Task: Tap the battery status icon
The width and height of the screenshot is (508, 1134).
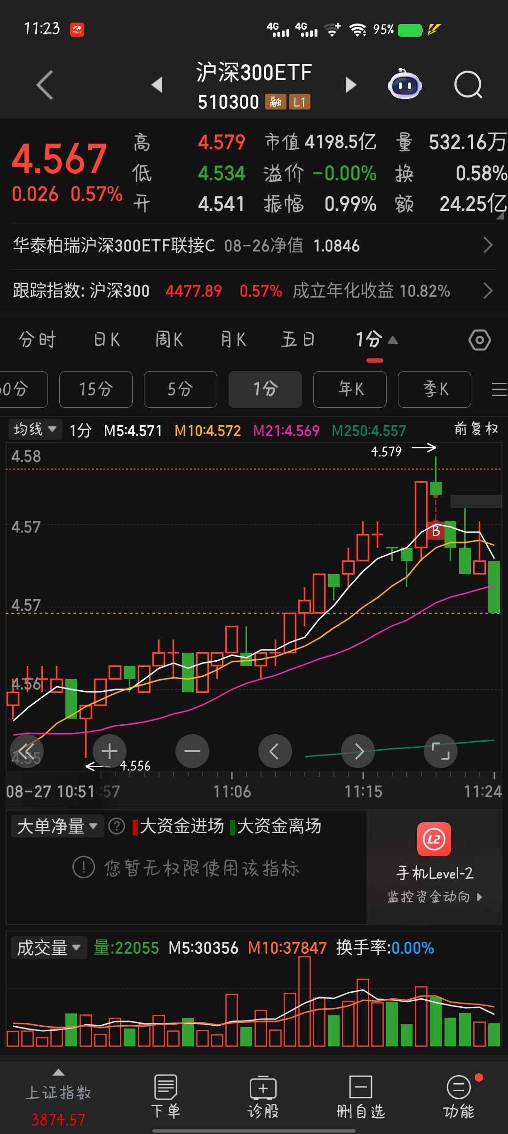Action: pos(410,30)
